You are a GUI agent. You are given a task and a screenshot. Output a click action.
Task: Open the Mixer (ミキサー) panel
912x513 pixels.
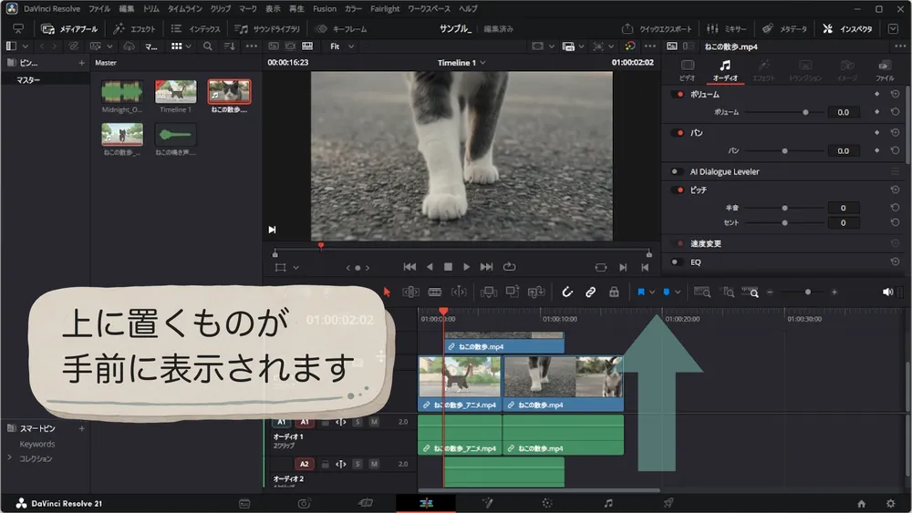coord(727,28)
